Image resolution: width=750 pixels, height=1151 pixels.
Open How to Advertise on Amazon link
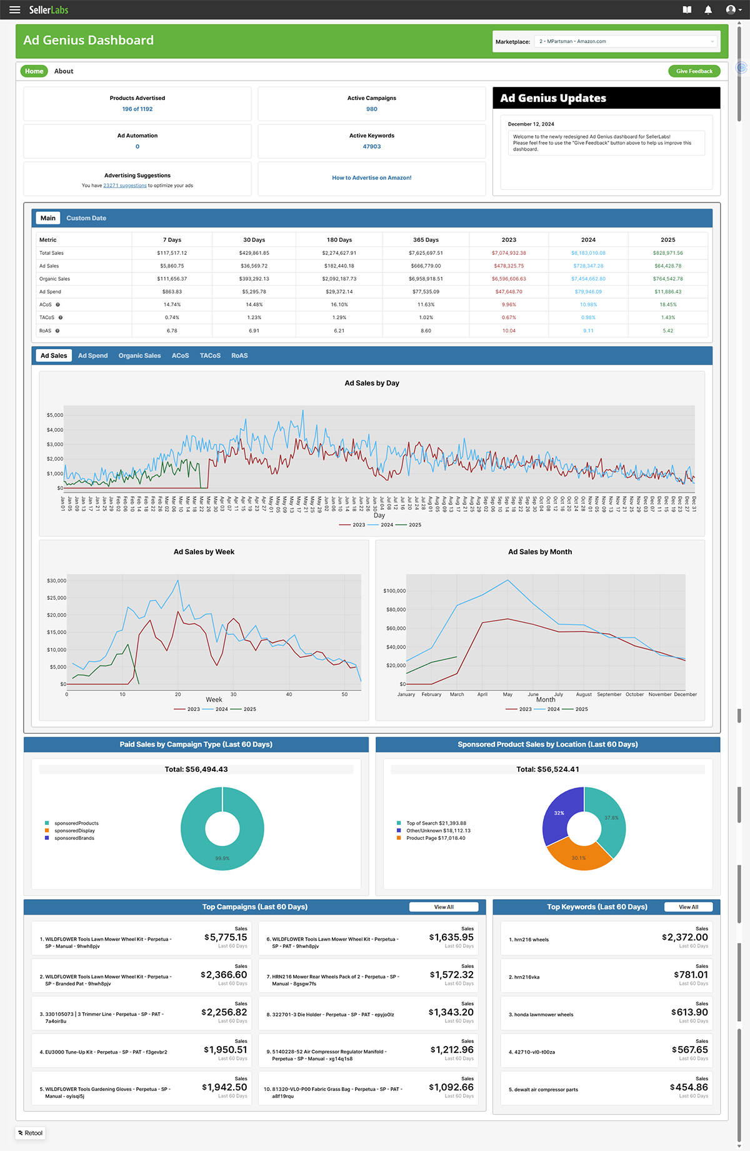click(x=372, y=178)
